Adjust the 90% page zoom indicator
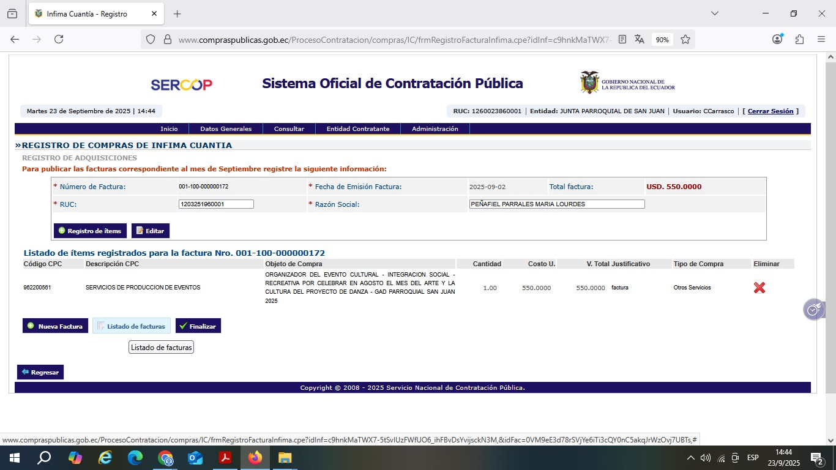Image resolution: width=836 pixels, height=470 pixels. click(662, 39)
